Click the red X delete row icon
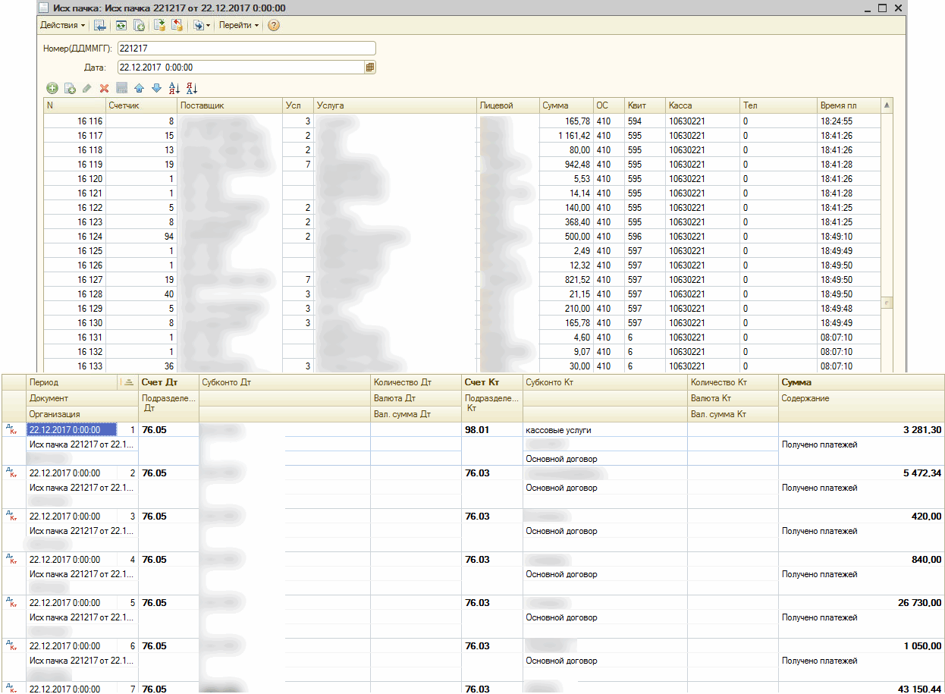Image resolution: width=945 pixels, height=694 pixels. 105,89
